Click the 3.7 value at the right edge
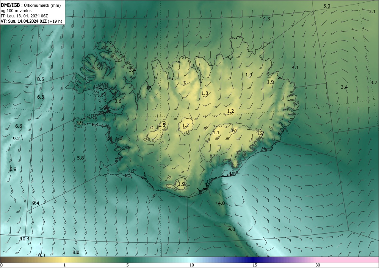The width and height of the screenshot is (379, 268). (374, 83)
